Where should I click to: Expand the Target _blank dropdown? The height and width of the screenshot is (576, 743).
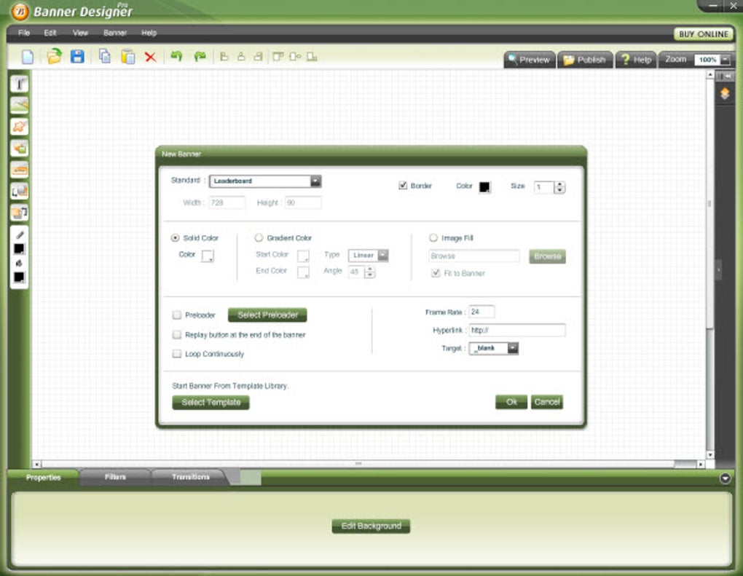click(493, 348)
